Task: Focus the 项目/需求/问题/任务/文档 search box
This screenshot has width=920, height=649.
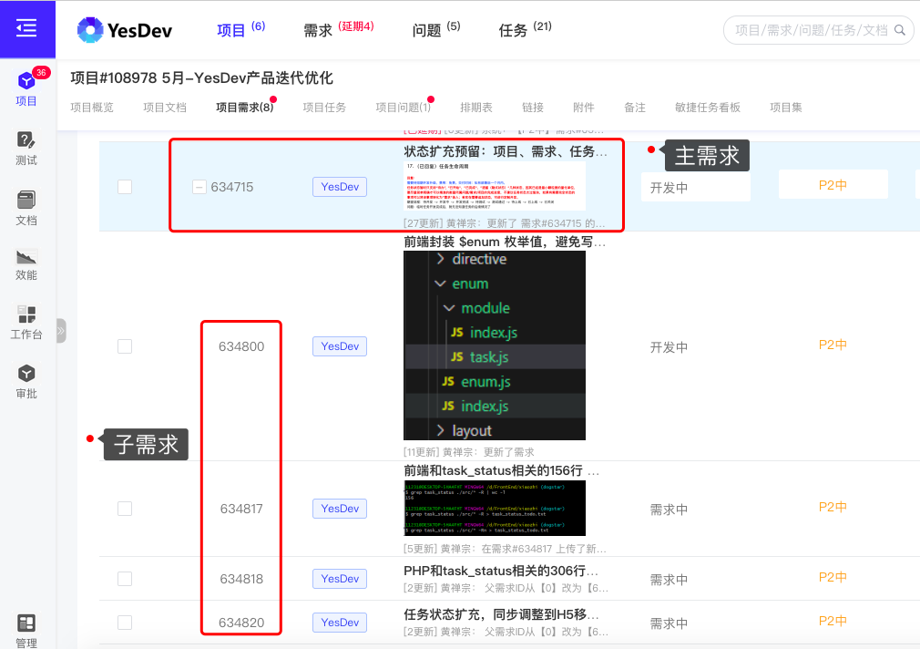Action: (x=819, y=30)
